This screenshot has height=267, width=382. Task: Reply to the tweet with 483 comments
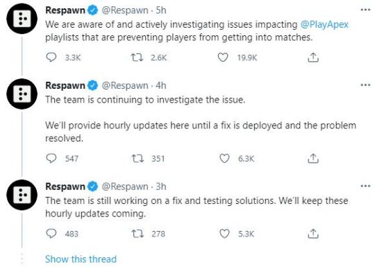point(51,234)
